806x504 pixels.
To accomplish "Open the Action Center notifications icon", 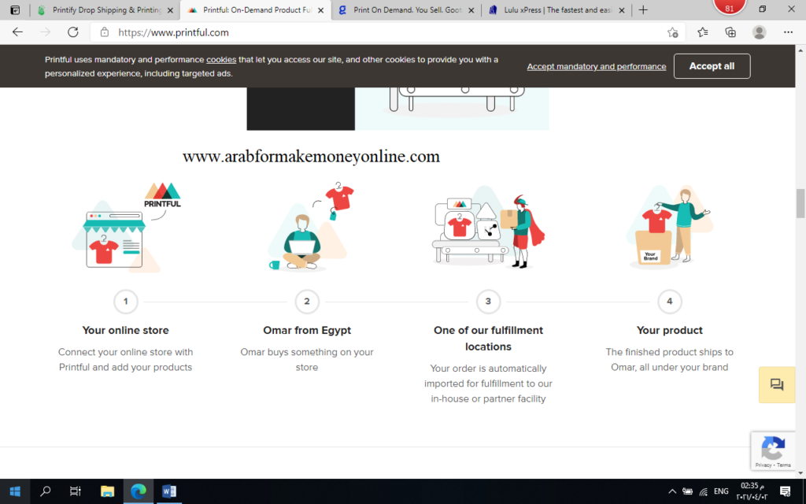I will pos(785,491).
